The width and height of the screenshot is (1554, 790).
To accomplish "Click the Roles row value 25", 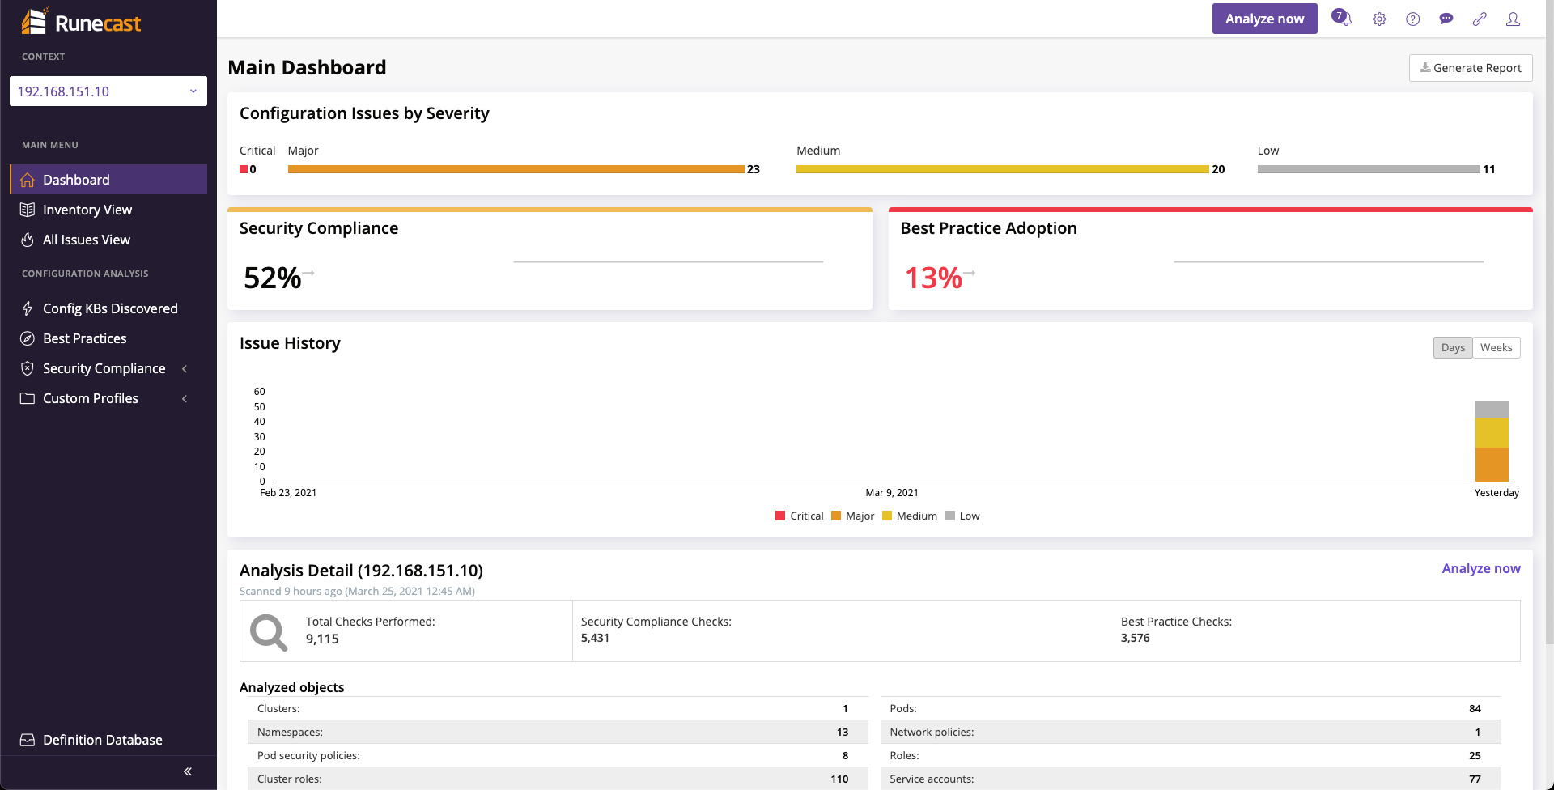I will tap(1475, 755).
